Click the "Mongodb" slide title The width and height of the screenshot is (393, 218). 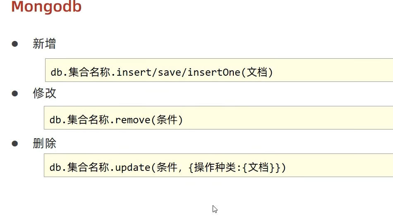(x=46, y=7)
